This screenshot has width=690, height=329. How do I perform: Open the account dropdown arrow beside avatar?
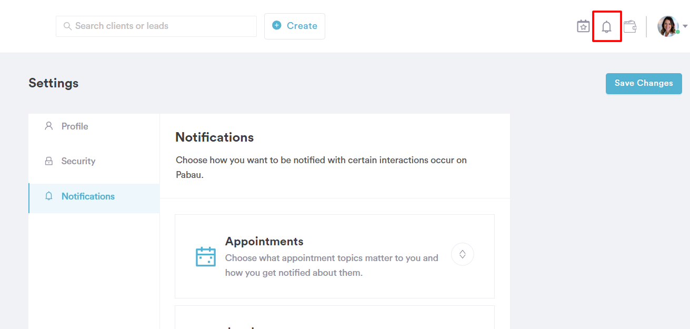[685, 26]
